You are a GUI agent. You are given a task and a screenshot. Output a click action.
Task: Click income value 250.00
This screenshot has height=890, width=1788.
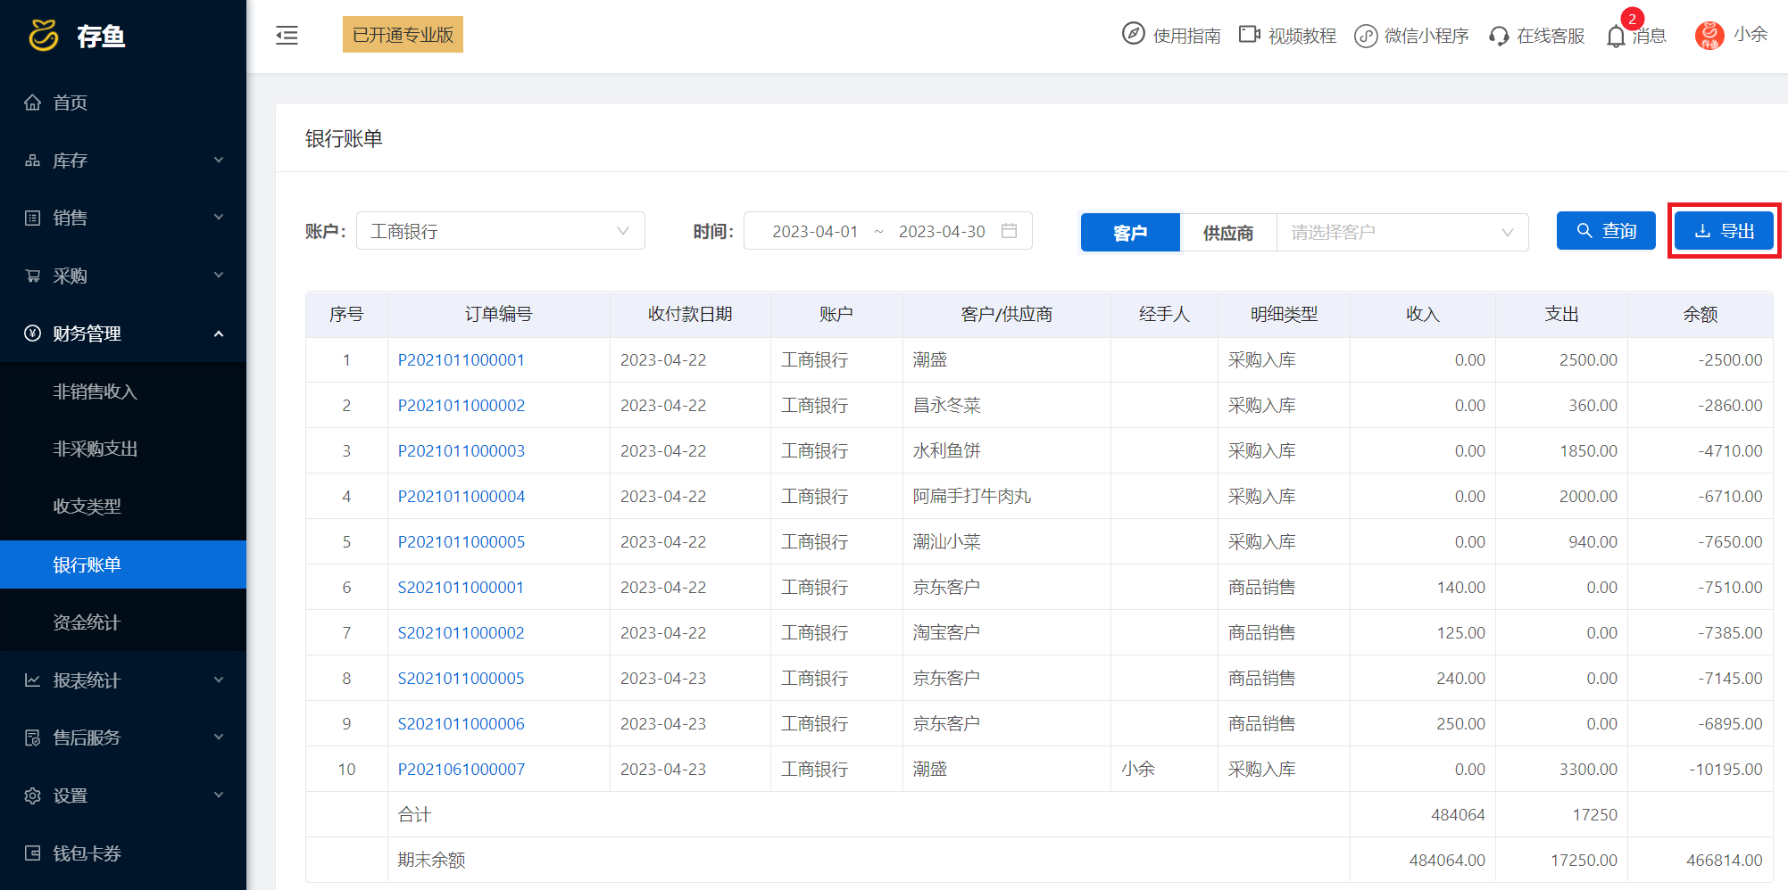click(x=1460, y=724)
